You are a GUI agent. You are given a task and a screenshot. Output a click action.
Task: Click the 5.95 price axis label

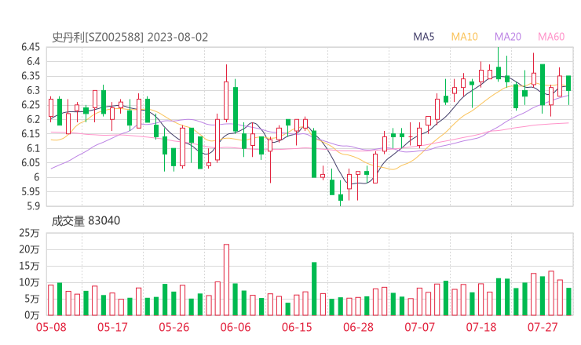31,192
